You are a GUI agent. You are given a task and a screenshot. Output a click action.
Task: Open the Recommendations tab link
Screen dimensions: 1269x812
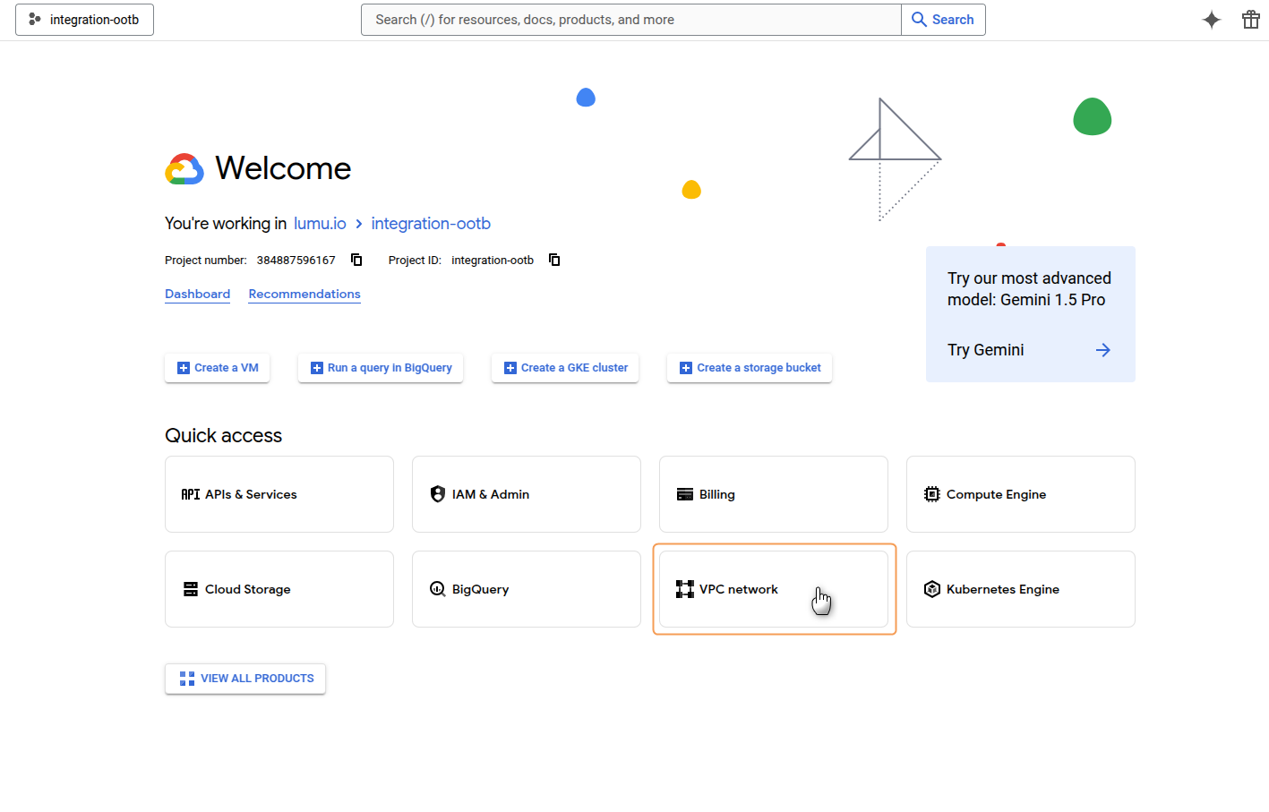tap(304, 294)
